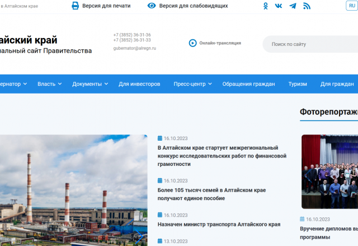Open 'Онлайн-трансляция' link
Viewport: 358px width, 246px height.
[220, 43]
